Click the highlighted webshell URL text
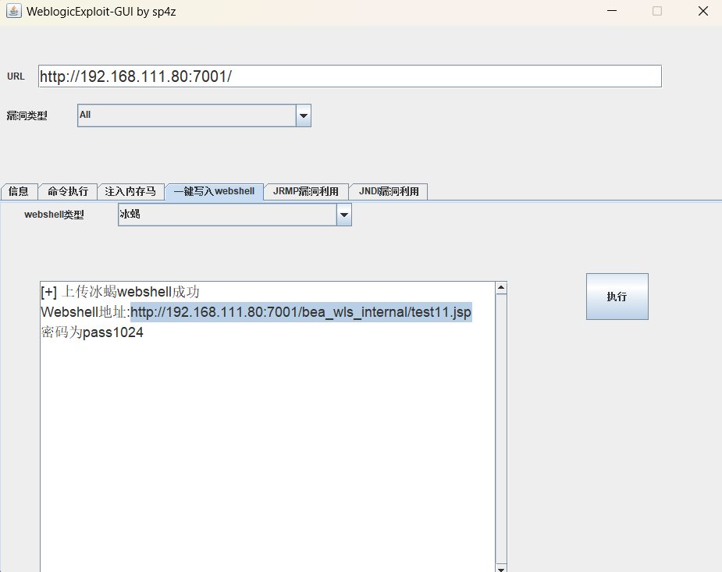722x572 pixels. click(301, 312)
